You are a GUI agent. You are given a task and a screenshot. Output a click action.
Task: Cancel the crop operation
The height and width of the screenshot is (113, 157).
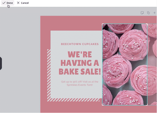point(23,3)
